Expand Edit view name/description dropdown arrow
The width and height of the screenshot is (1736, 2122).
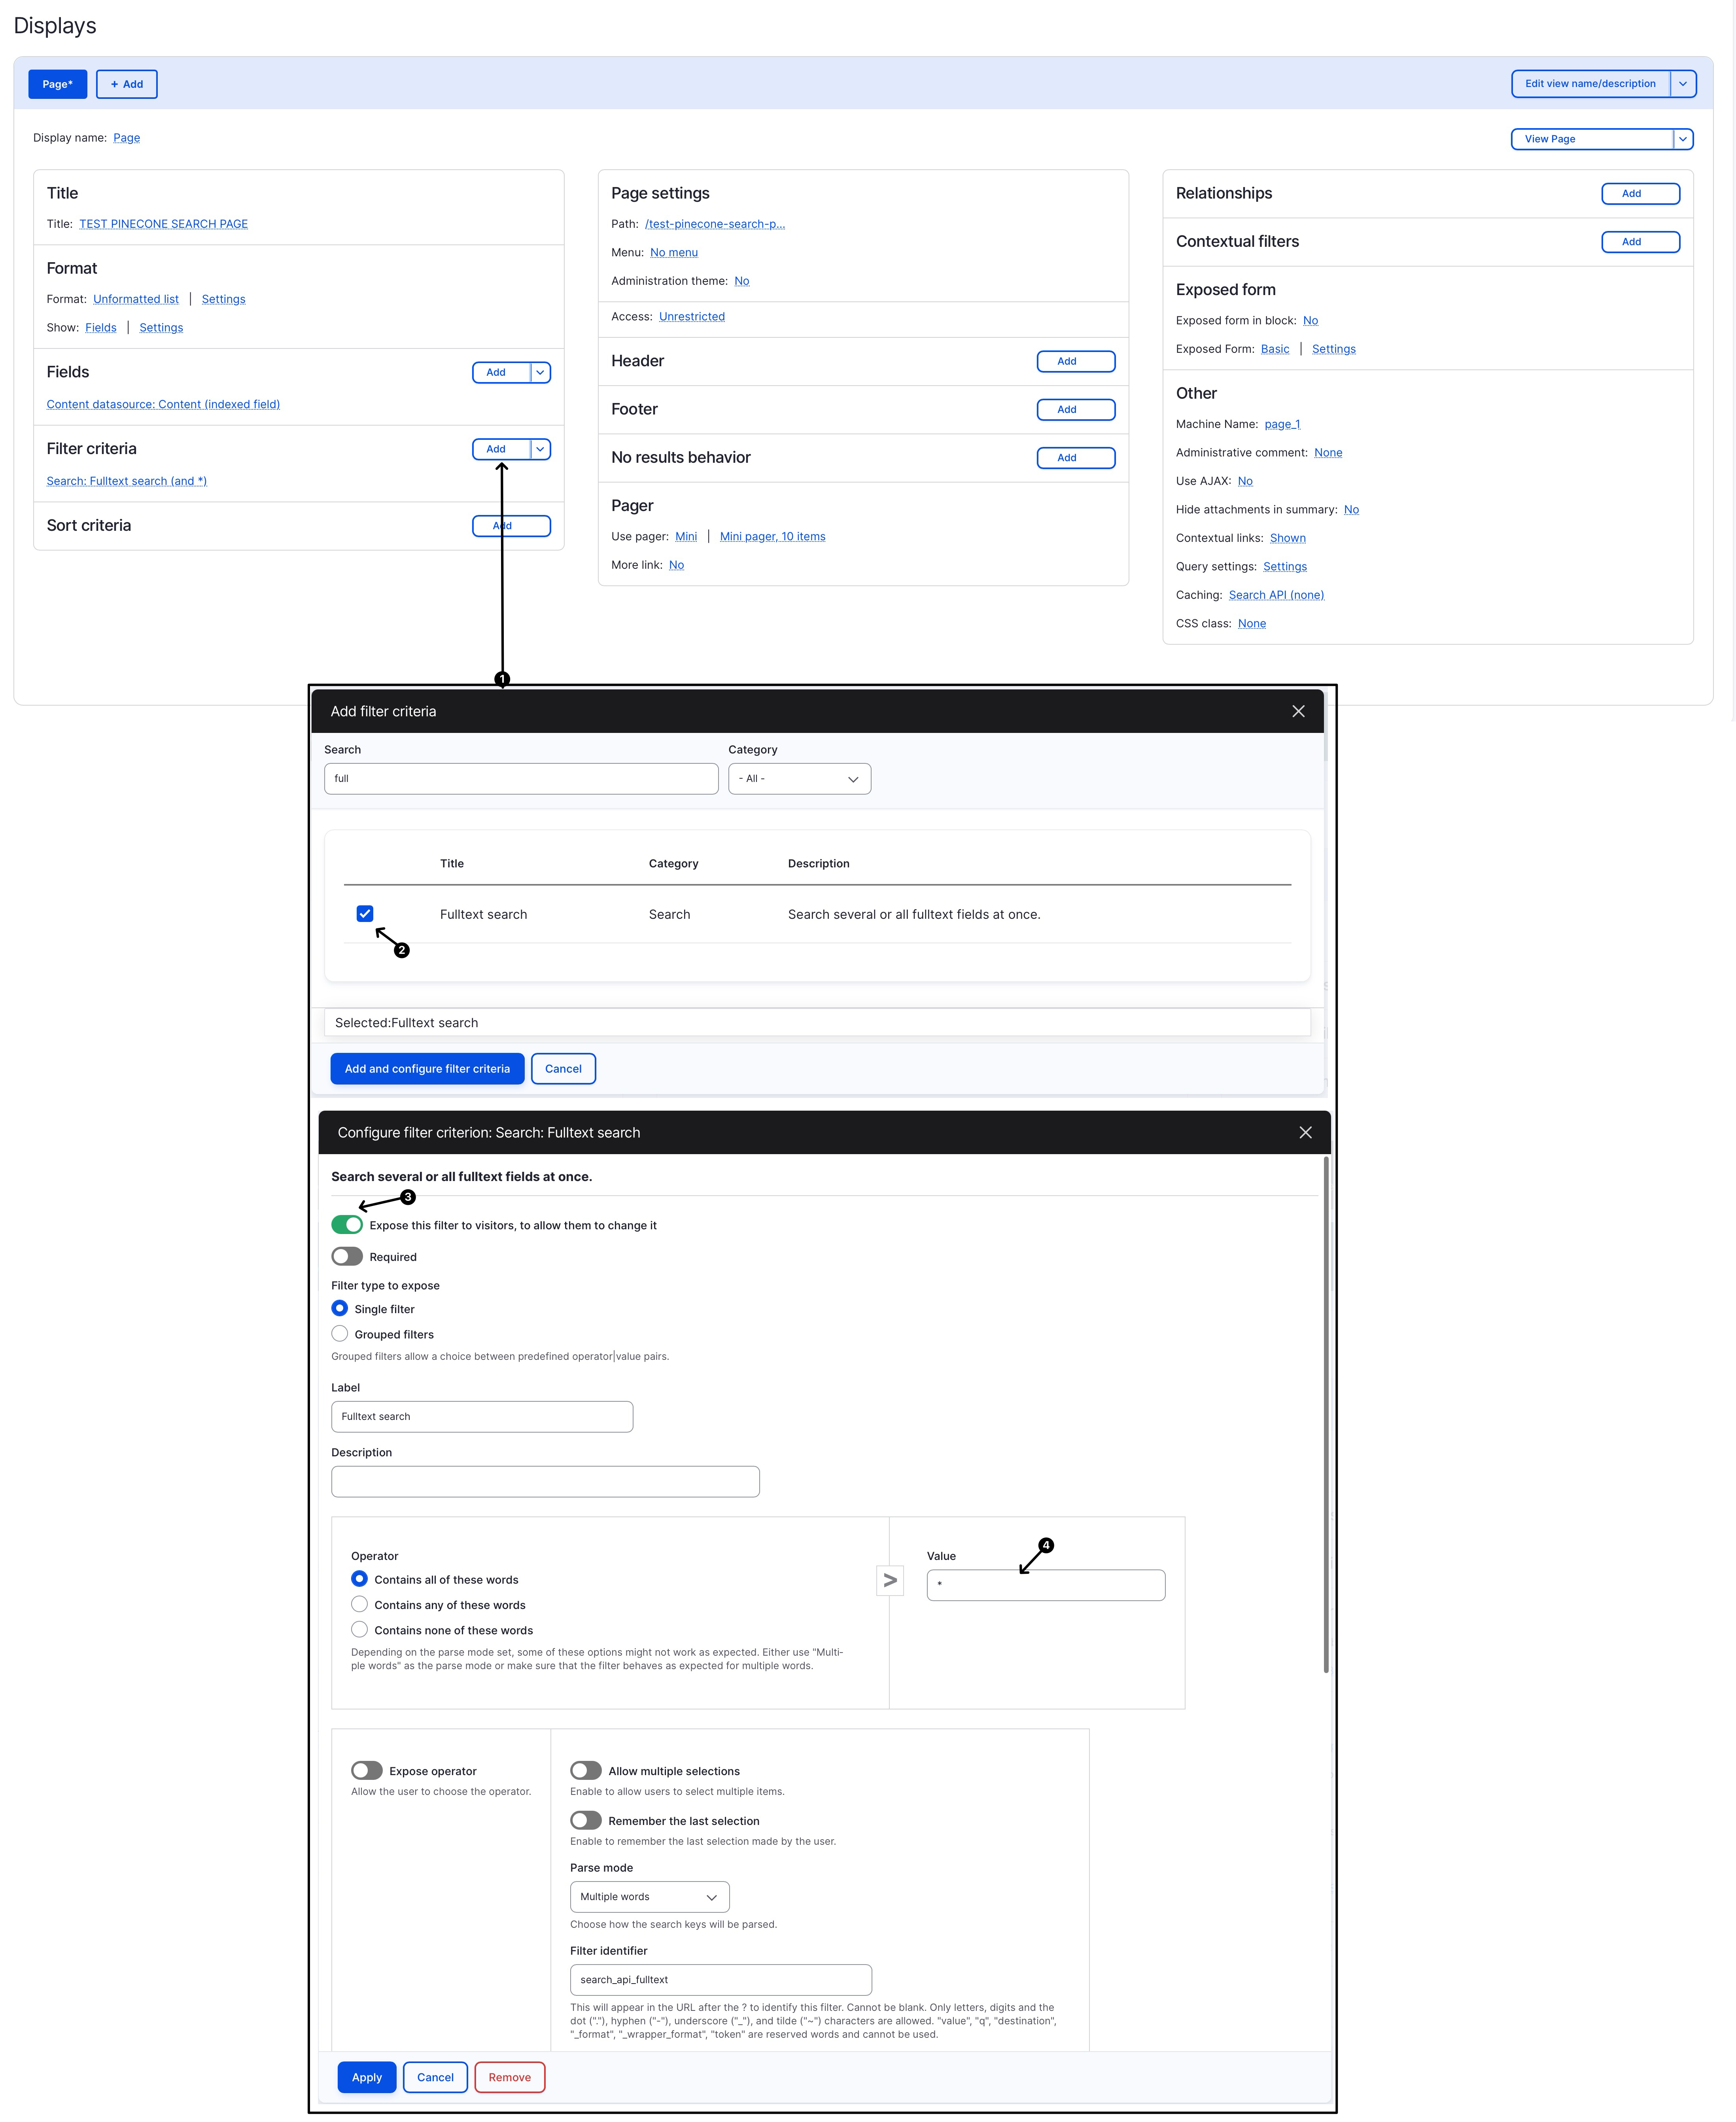[1683, 84]
